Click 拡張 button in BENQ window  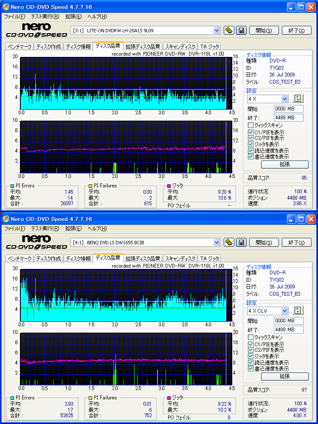pyautogui.click(x=285, y=376)
